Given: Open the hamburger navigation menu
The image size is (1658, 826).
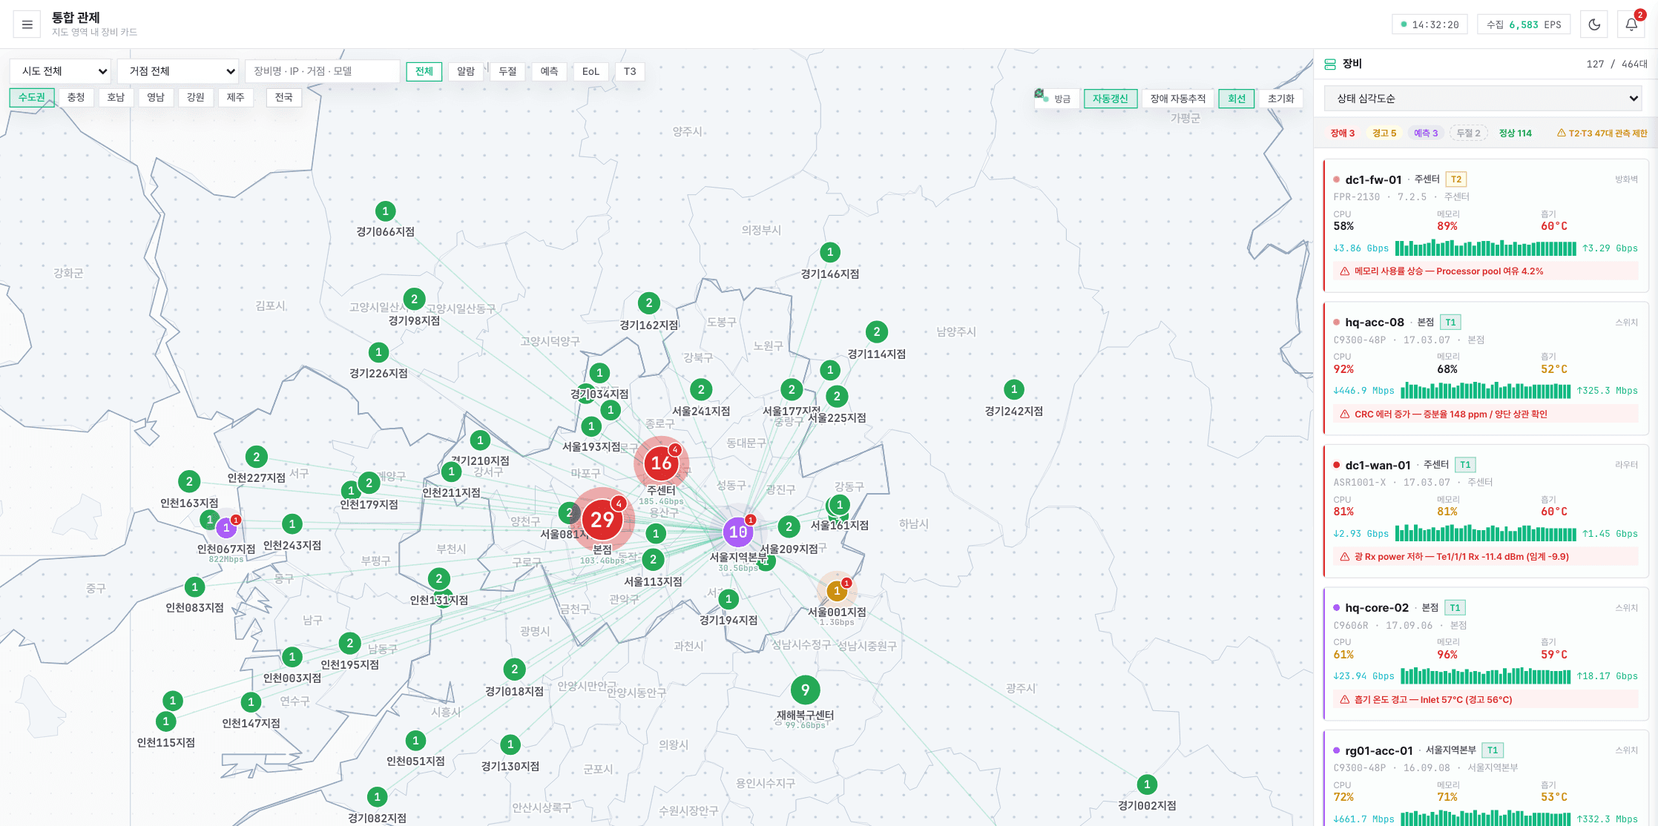Looking at the screenshot, I should [27, 24].
